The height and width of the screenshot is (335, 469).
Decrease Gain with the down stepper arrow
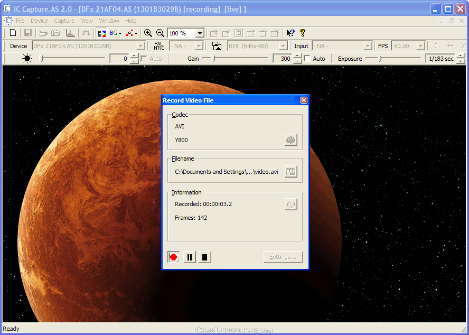[x=297, y=61]
